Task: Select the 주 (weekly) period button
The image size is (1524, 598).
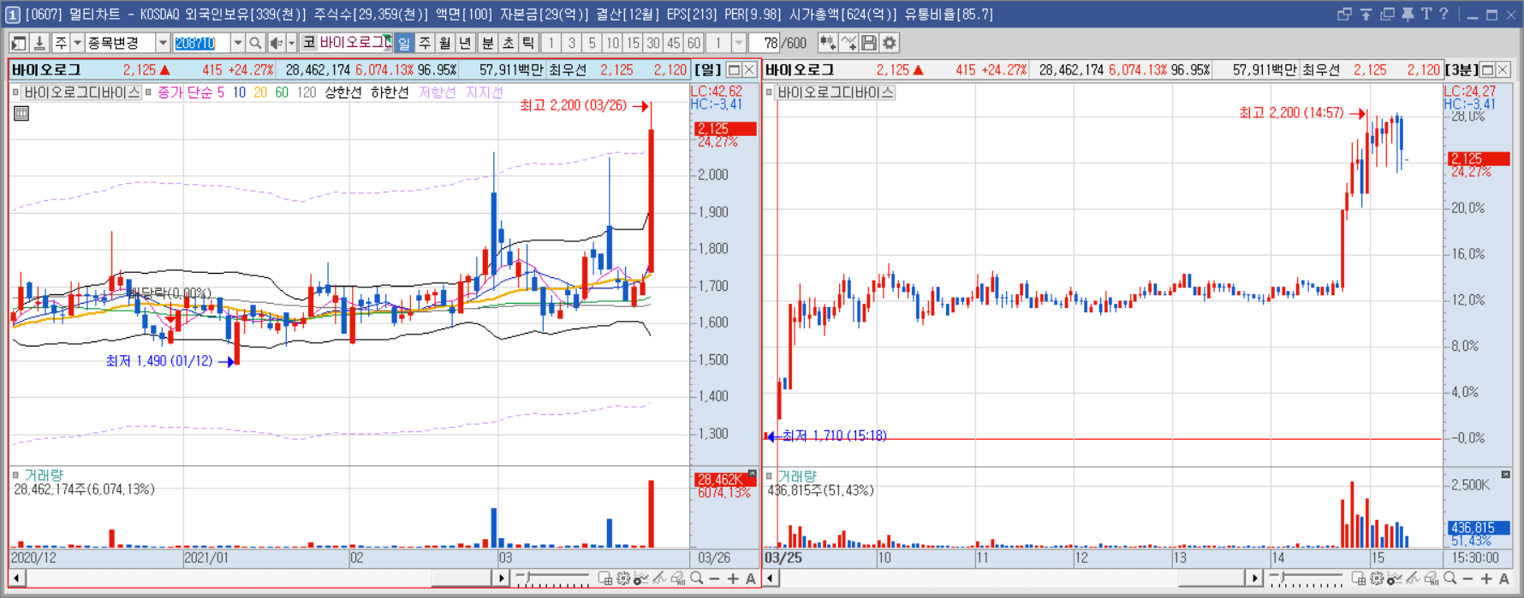Action: [x=425, y=43]
